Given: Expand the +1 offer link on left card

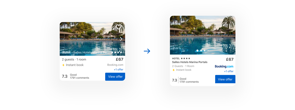Looking at the screenshot, I should coord(119,69).
